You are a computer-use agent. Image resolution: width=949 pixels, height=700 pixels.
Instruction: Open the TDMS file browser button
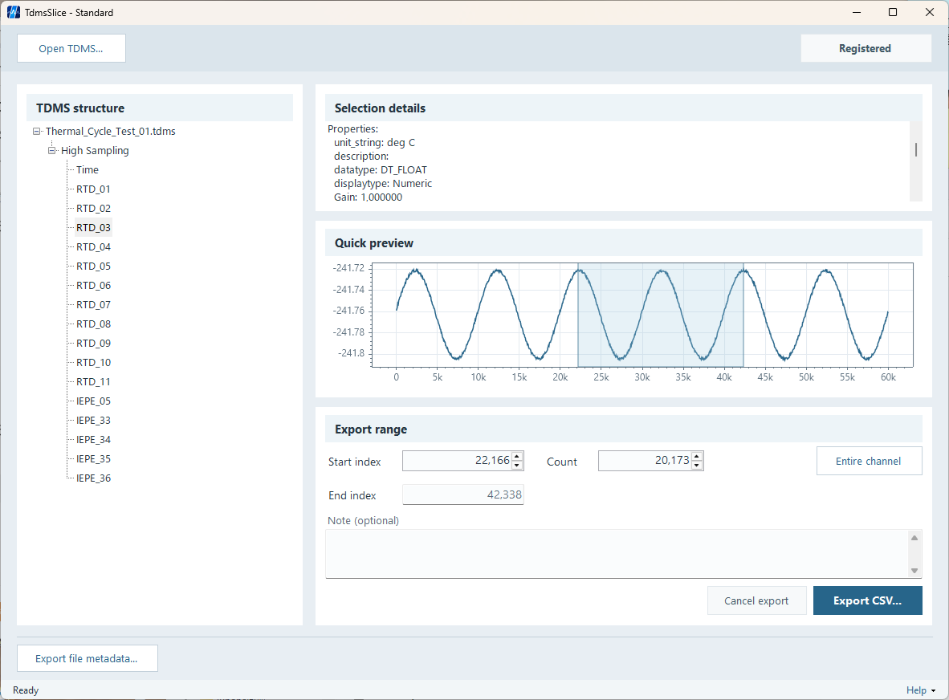[x=71, y=48]
